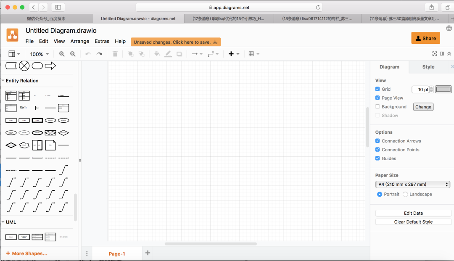This screenshot has height=261, width=454.
Task: Select the Landscape radio button
Action: click(x=405, y=194)
